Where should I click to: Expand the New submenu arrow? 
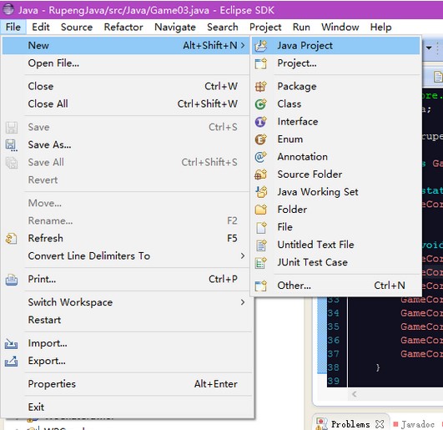click(x=243, y=45)
